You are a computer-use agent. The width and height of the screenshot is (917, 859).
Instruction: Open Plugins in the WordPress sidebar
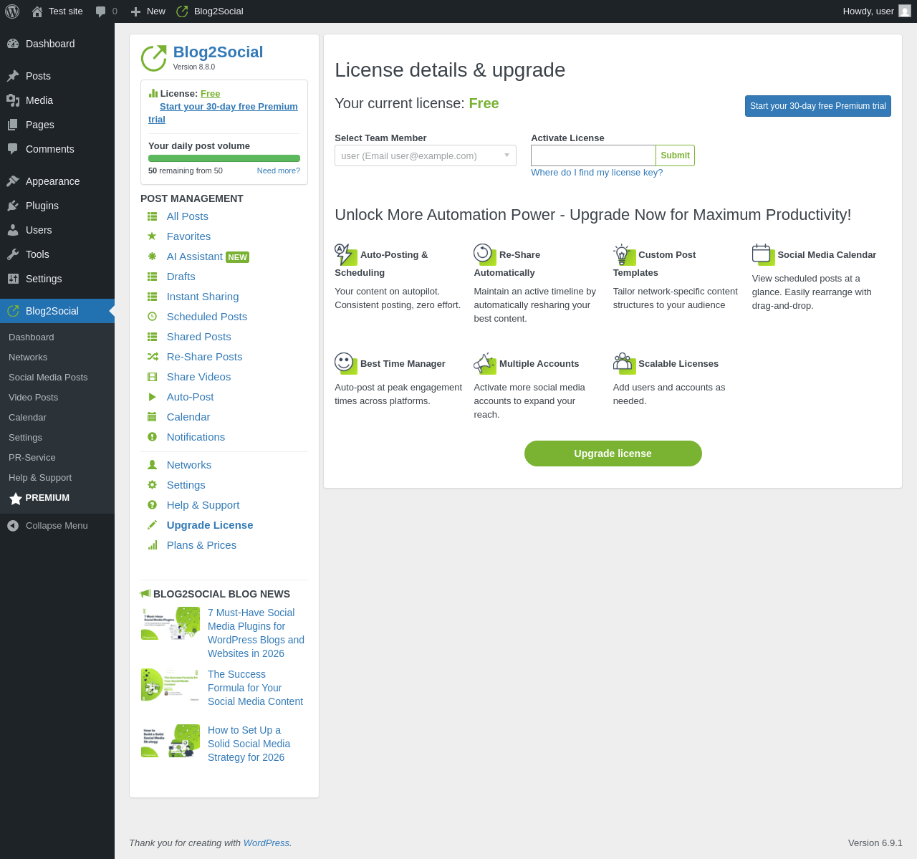57,206
